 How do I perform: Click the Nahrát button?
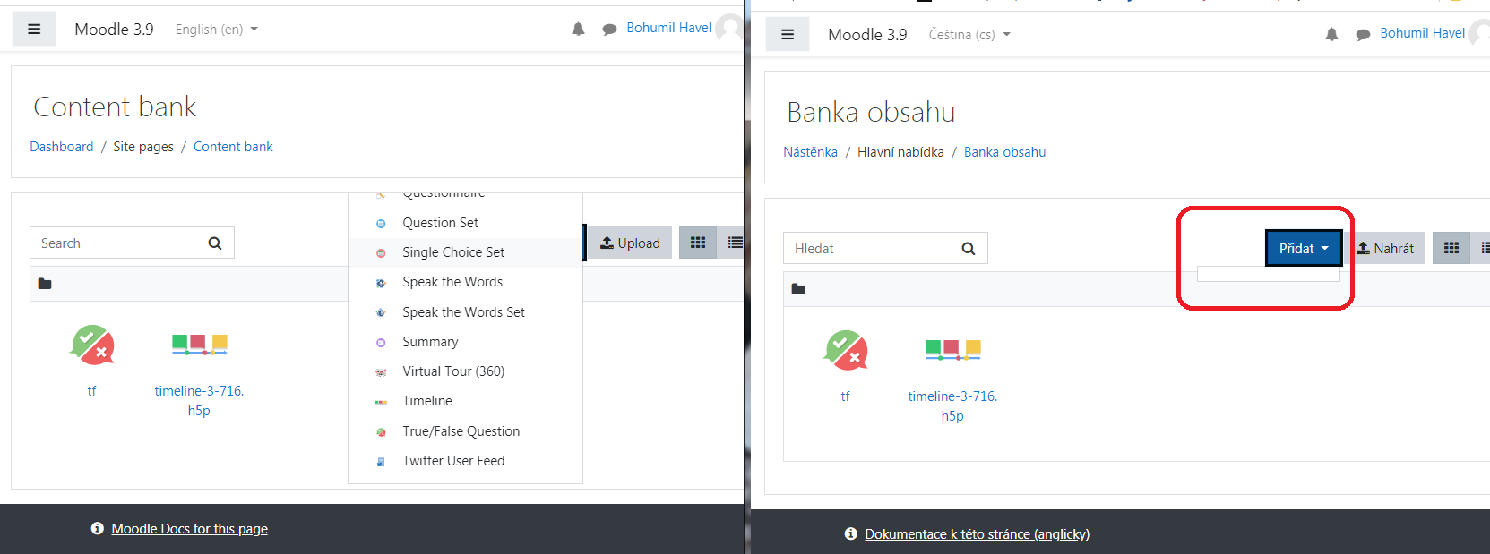pos(1385,248)
